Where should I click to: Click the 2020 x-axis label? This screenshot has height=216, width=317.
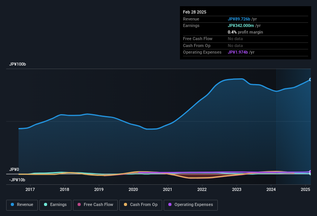coord(133,189)
